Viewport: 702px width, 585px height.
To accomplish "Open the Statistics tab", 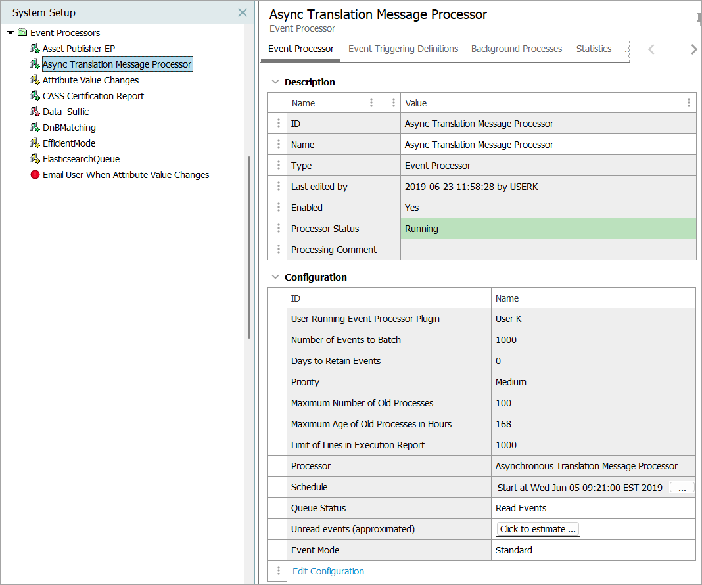I will click(594, 49).
